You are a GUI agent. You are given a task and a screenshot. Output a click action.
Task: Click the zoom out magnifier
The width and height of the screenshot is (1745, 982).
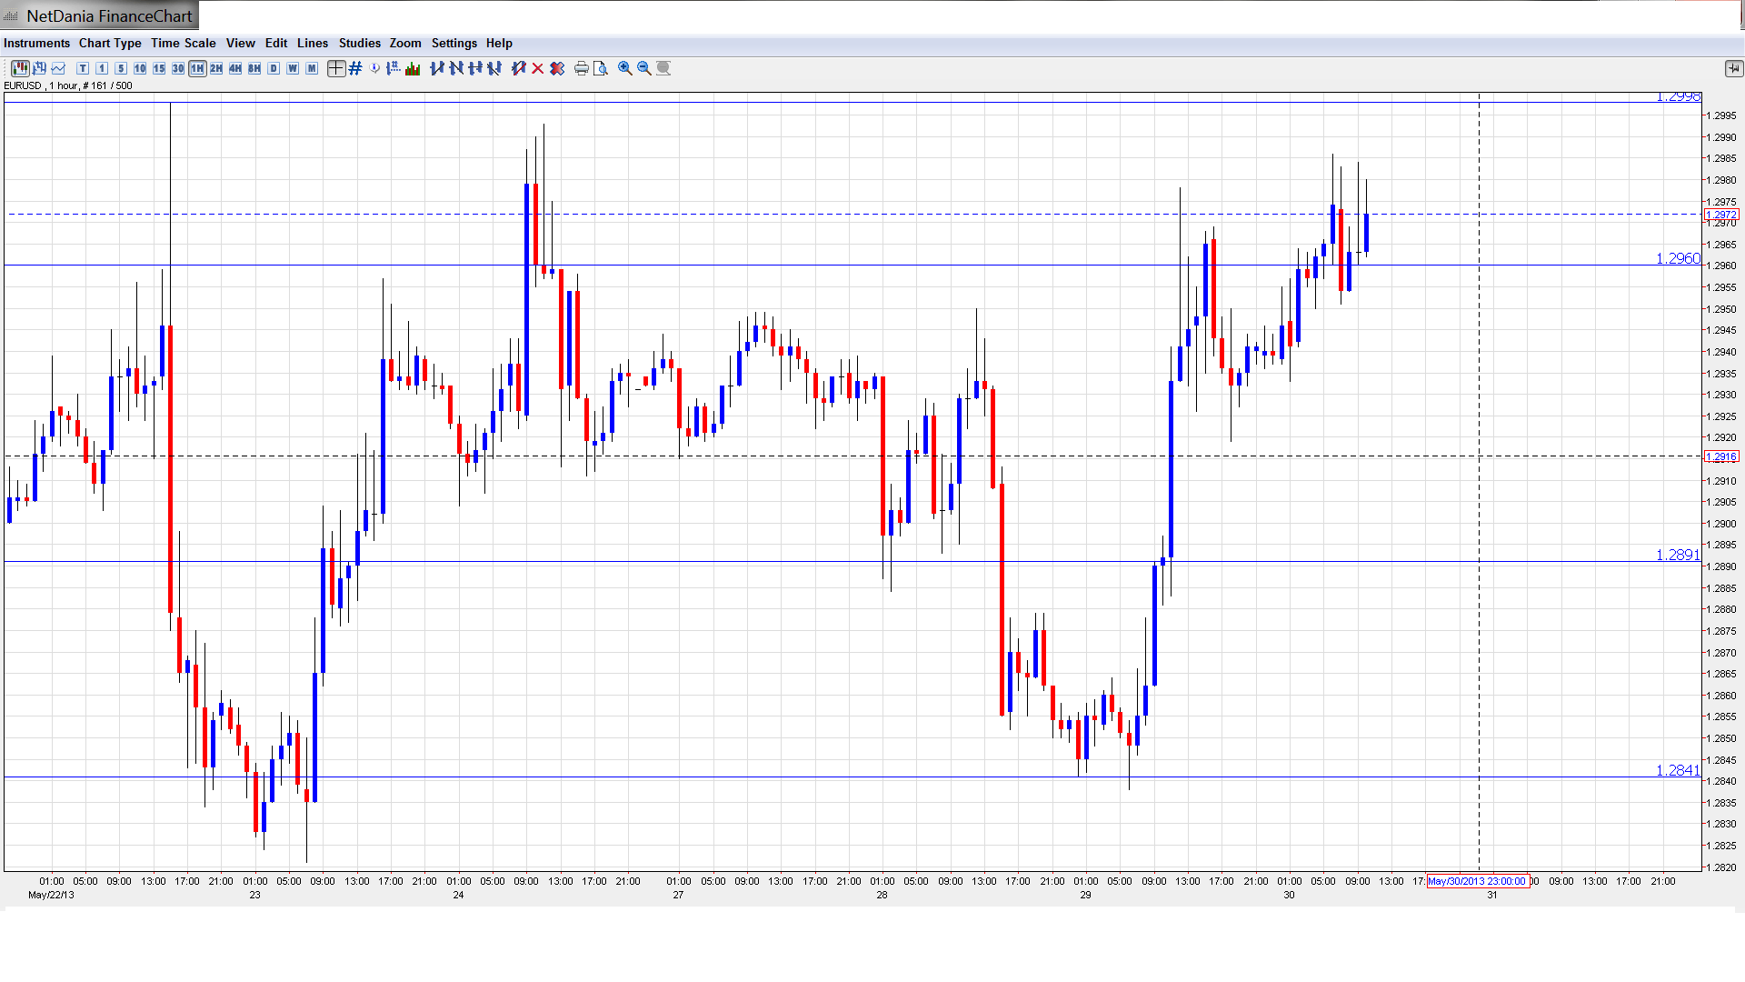pyautogui.click(x=643, y=68)
